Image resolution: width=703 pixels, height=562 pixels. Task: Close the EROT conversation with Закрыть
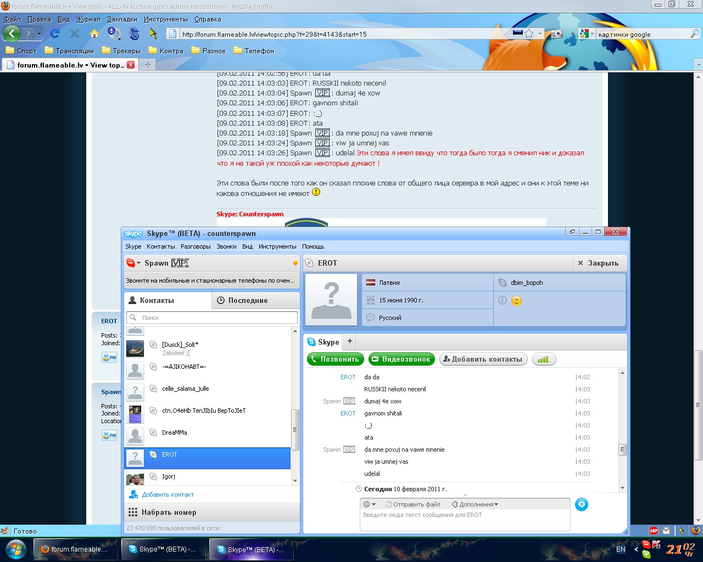click(x=598, y=263)
